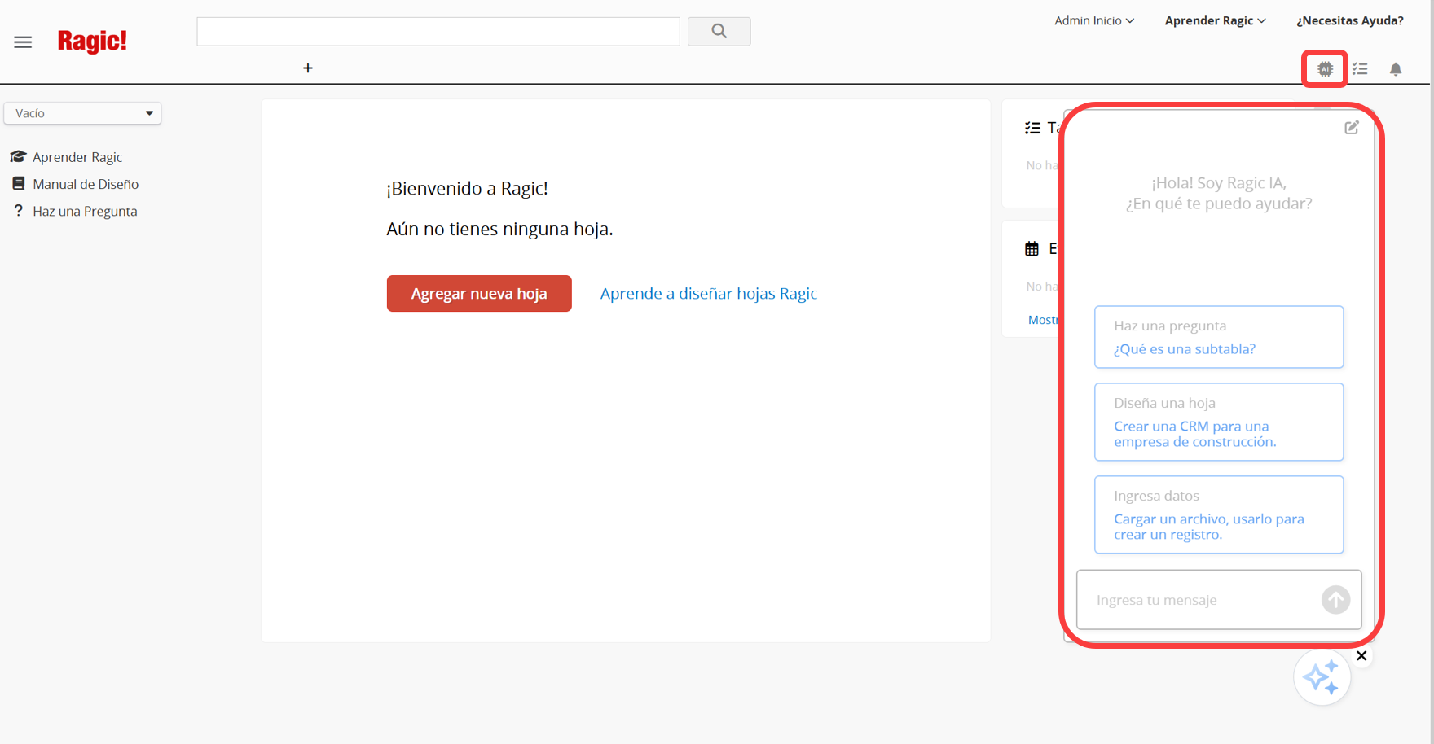Add a new tab with plus icon
The image size is (1434, 744).
pyautogui.click(x=308, y=68)
